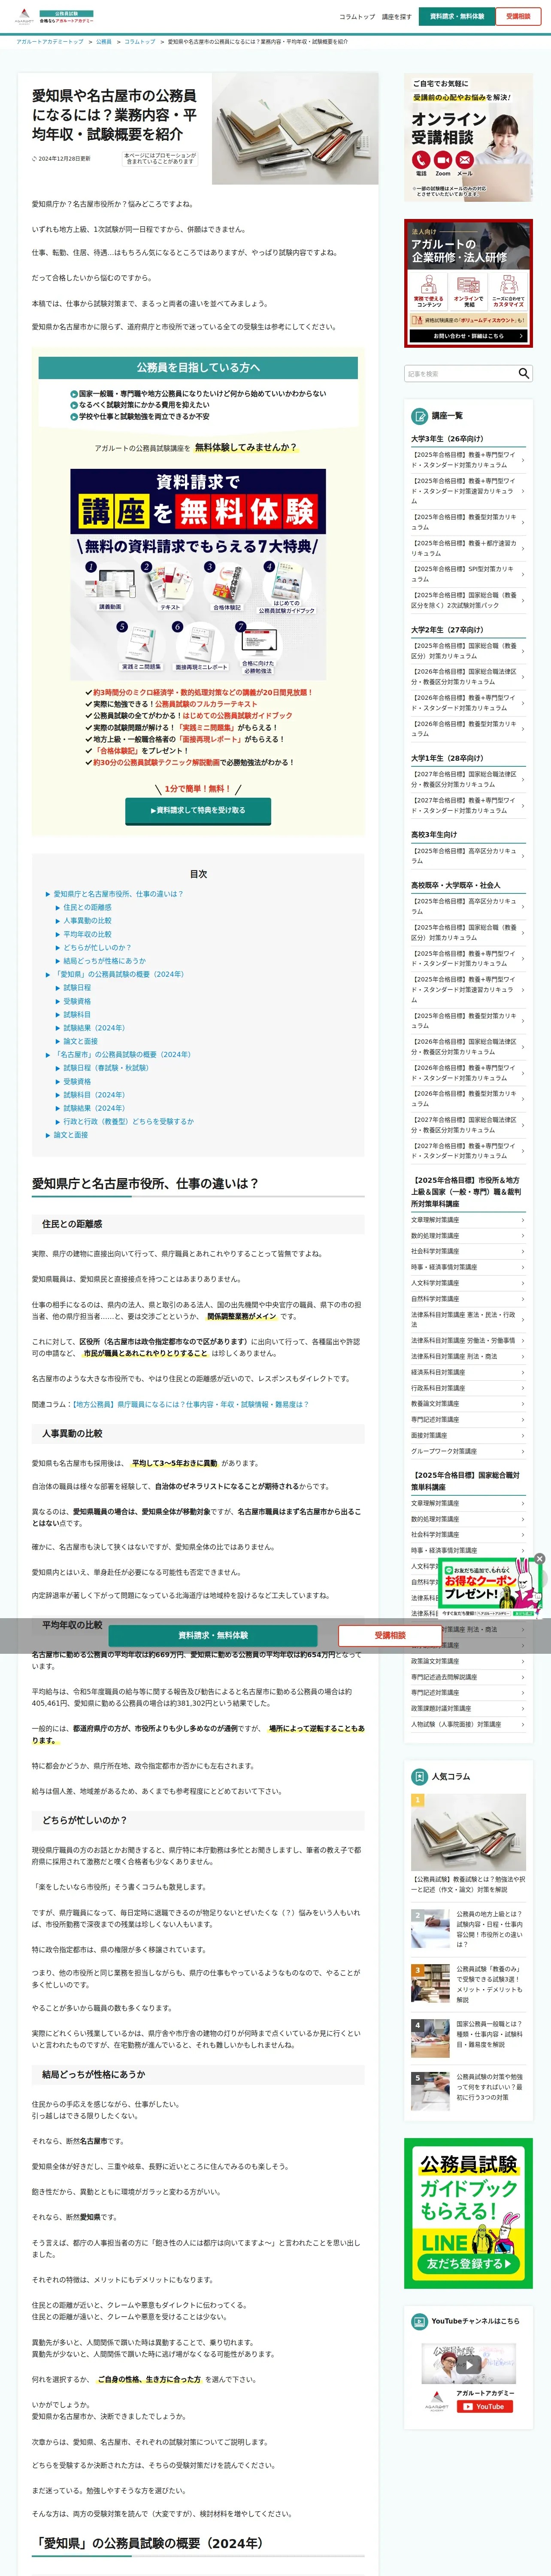Screen dimensions: 551x2576
Task: Open popular column 5 公務員試験の対策や勉強
Action: coord(468,2090)
